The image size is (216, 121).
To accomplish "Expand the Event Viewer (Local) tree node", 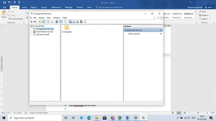I will 31,32.
